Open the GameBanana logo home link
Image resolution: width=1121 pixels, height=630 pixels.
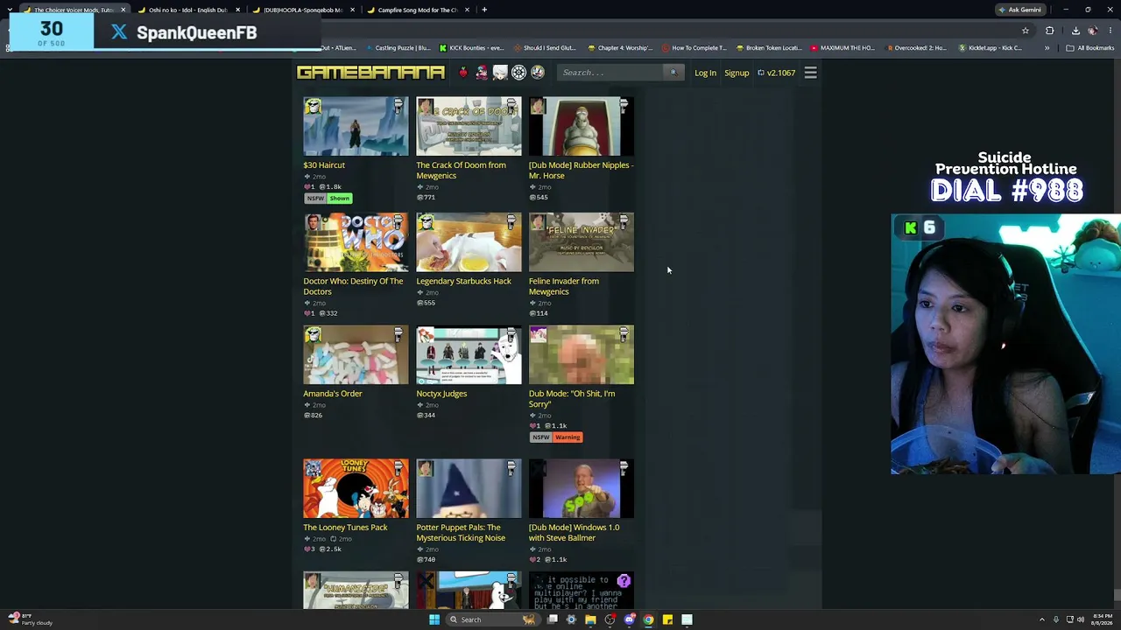coord(370,73)
